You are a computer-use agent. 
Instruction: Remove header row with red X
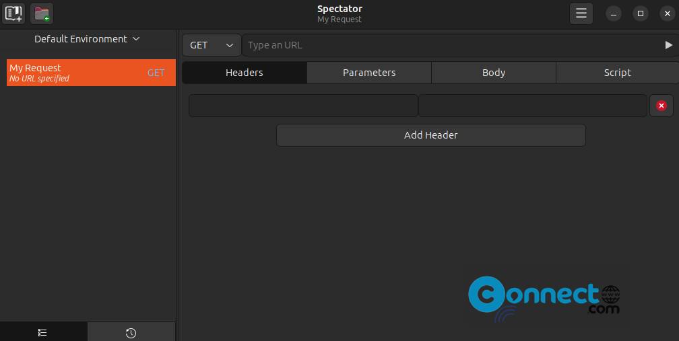coord(661,106)
